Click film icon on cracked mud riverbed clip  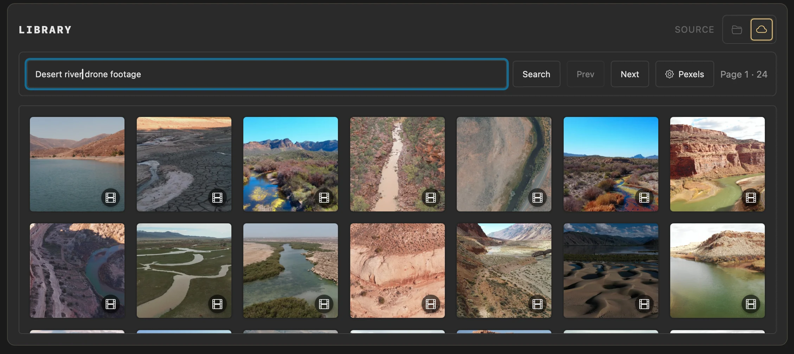click(217, 198)
